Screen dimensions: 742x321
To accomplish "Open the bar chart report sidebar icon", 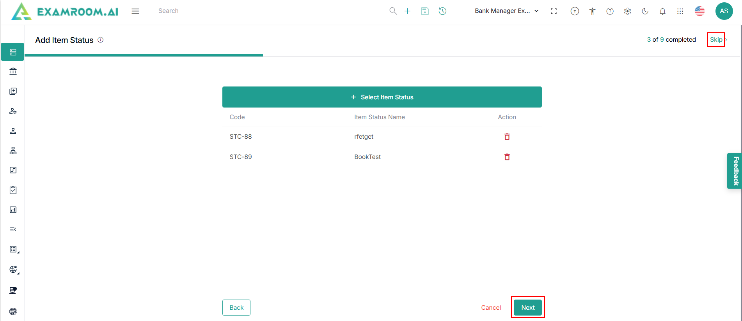I will pyautogui.click(x=13, y=210).
